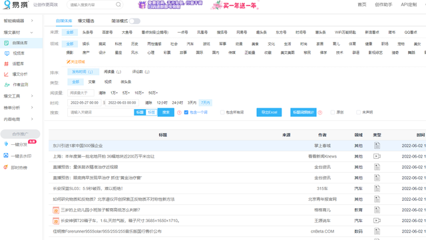The image size is (426, 240).
Task: Click 合作推广 pill button in sidebar
Action: point(20,134)
